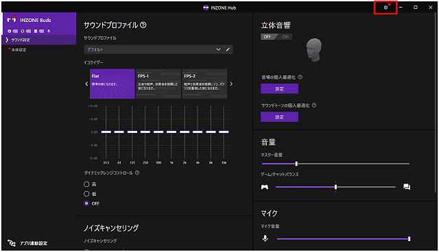Edit sound profile with the pencil icon
Image resolution: width=439 pixels, height=252 pixels.
tap(228, 49)
